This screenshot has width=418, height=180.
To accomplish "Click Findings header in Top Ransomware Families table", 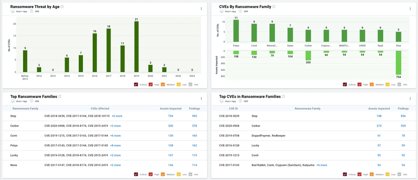I will coord(194,108).
